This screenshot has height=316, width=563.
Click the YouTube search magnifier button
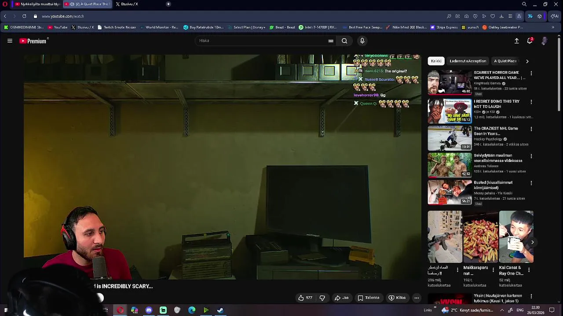pyautogui.click(x=344, y=41)
